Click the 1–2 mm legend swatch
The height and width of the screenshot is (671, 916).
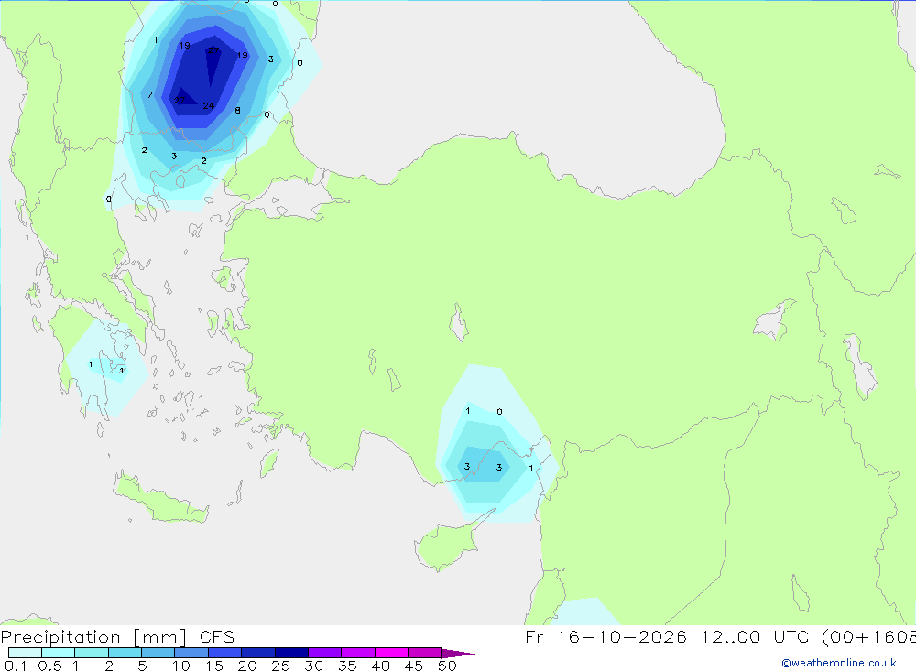[x=92, y=653]
